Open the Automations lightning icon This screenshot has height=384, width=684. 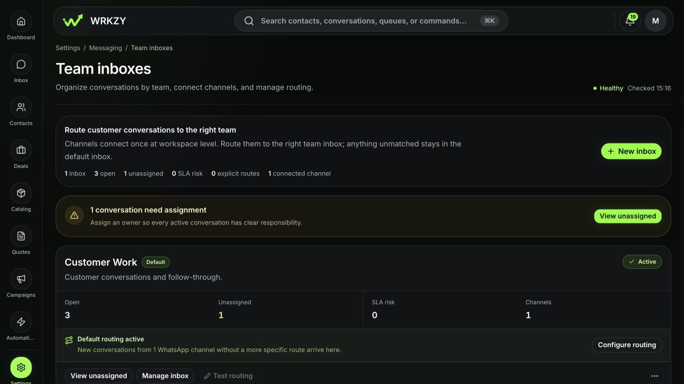[x=21, y=322]
